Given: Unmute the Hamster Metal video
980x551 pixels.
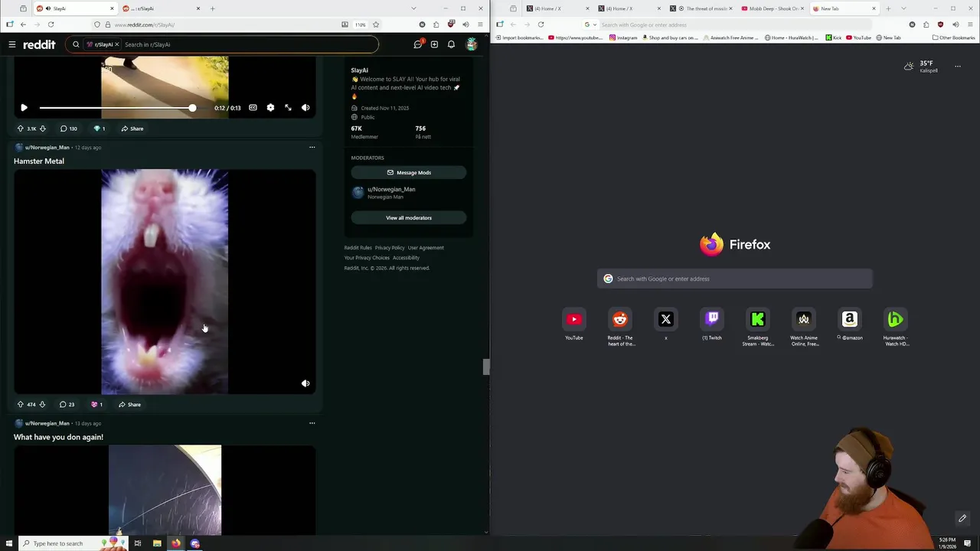Looking at the screenshot, I should pos(305,383).
